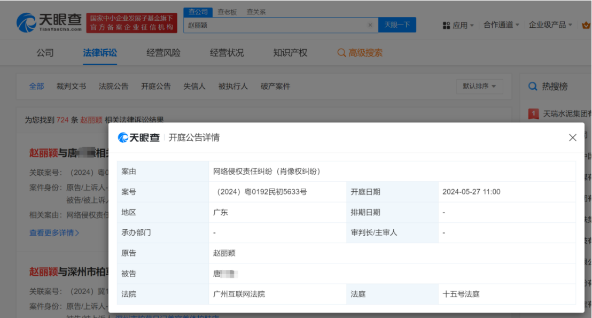Click the magnifier icon beside 热搜榜
Image resolution: width=592 pixels, height=318 pixels.
click(532, 86)
